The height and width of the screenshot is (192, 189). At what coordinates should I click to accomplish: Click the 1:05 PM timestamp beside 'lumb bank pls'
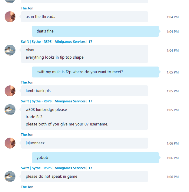173,91
